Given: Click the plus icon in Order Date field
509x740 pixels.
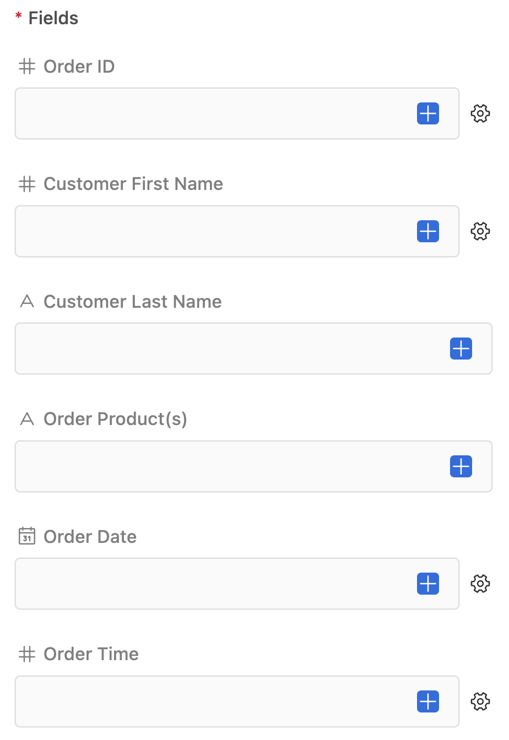Looking at the screenshot, I should pos(428,584).
